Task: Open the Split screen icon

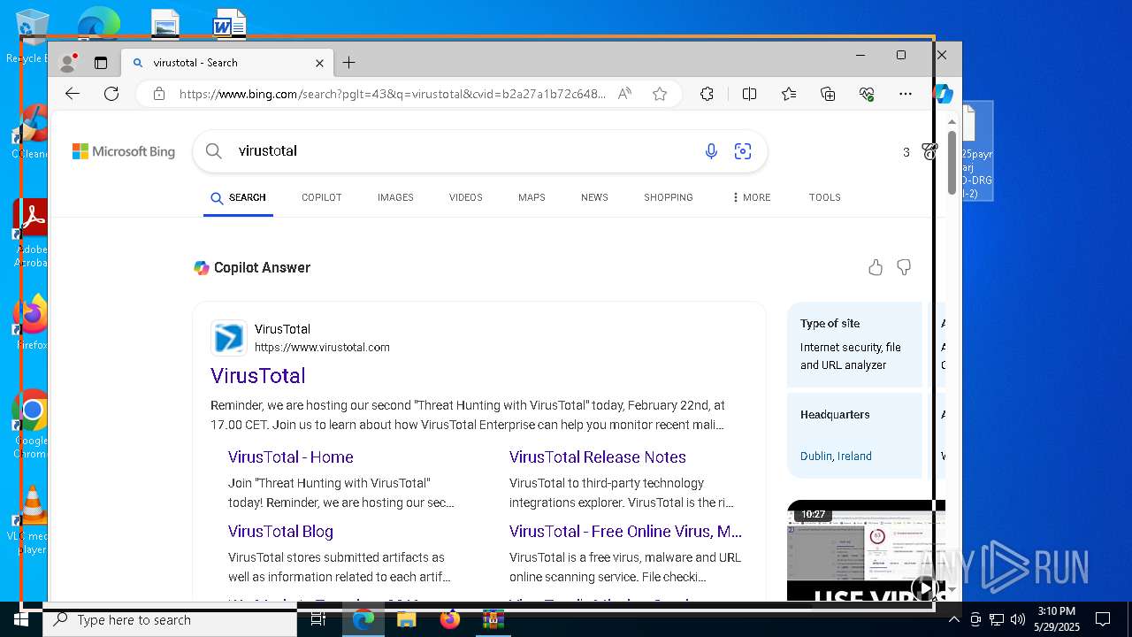Action: 749,94
